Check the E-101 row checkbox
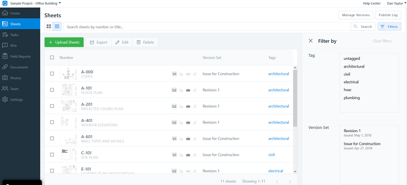Screen dimensions: 407x185 pos(52,171)
